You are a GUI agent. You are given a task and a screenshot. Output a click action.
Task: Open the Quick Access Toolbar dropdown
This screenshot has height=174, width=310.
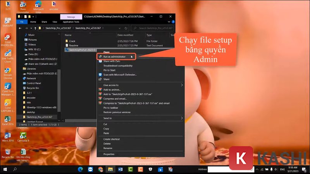pyautogui.click(x=33, y=17)
